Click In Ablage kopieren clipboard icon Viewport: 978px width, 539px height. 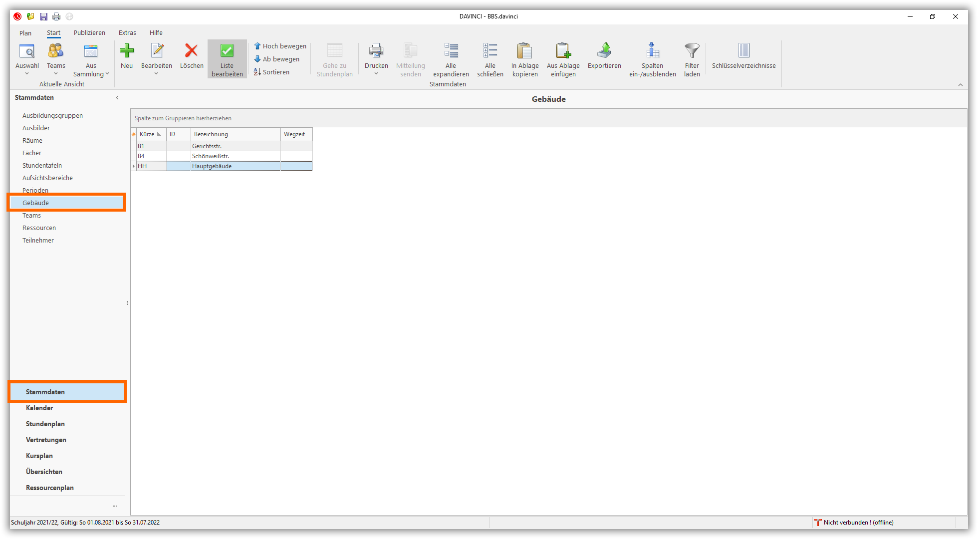(524, 51)
